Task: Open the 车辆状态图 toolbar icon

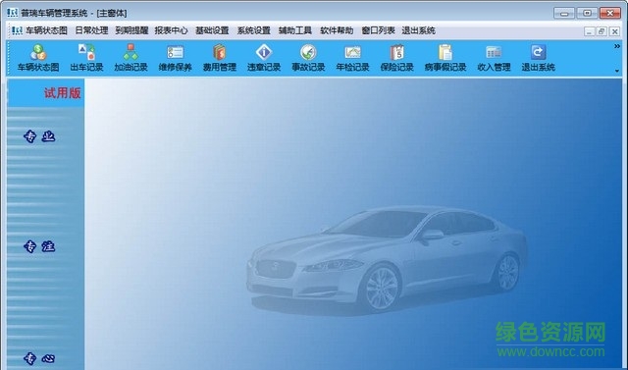Action: pyautogui.click(x=38, y=58)
